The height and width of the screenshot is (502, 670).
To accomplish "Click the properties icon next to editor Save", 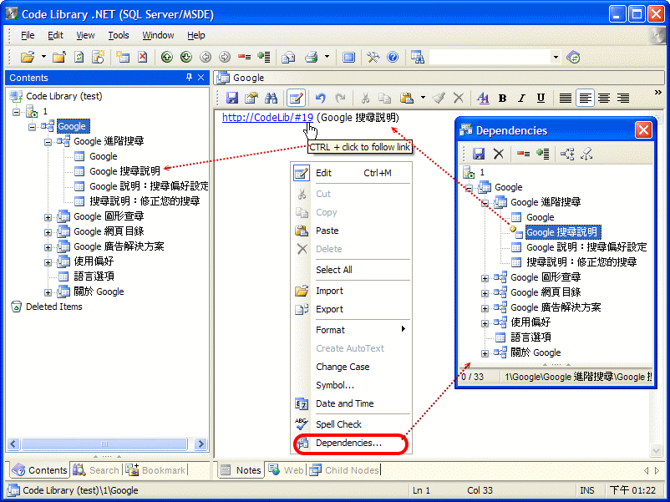I will pos(251,99).
